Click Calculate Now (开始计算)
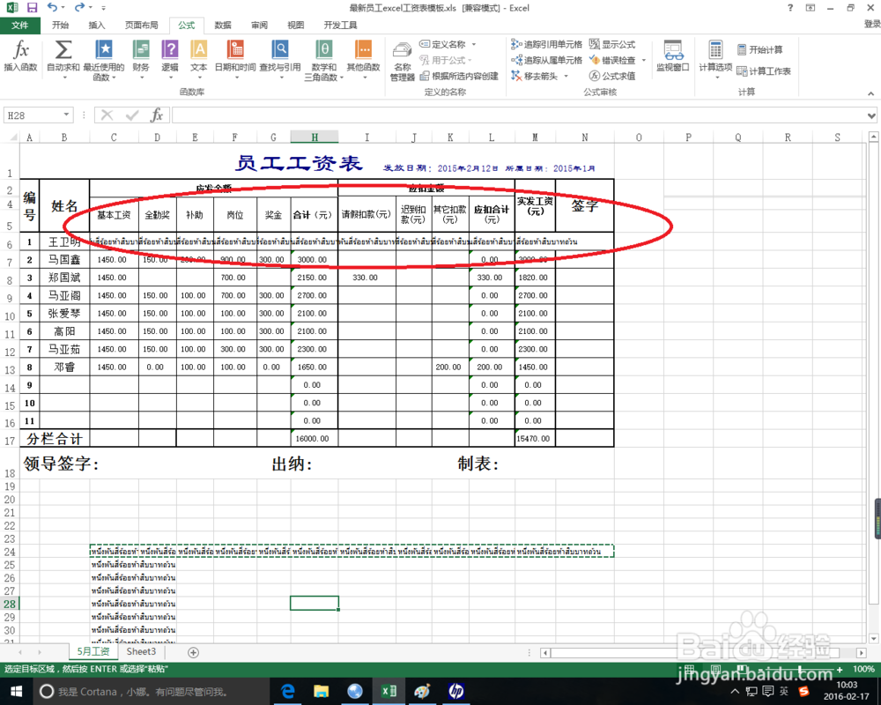 coord(759,50)
